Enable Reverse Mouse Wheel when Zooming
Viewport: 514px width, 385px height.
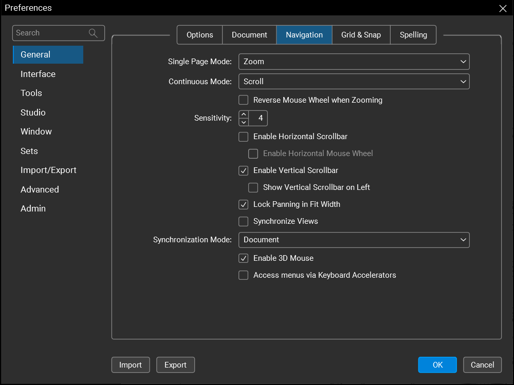(x=244, y=100)
